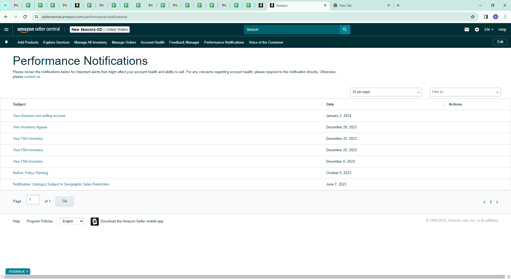Go to next page with right chevron
Screen dimensions: 511x279
(x=497, y=202)
